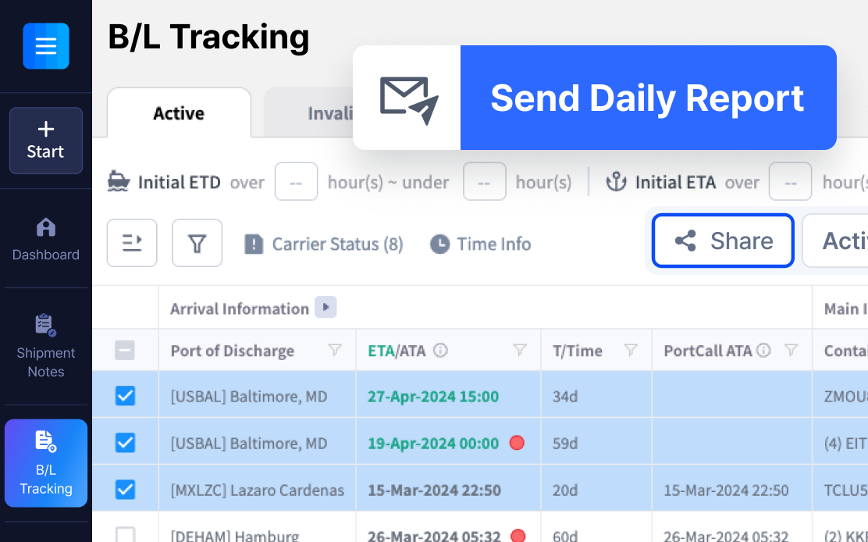The width and height of the screenshot is (868, 542).
Task: Switch to the Active tab
Action: 179,113
